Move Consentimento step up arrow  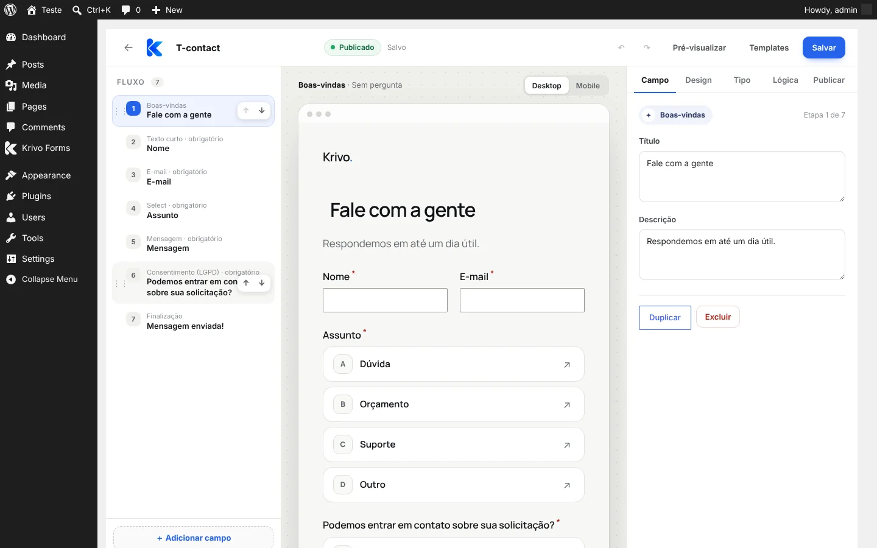click(246, 283)
